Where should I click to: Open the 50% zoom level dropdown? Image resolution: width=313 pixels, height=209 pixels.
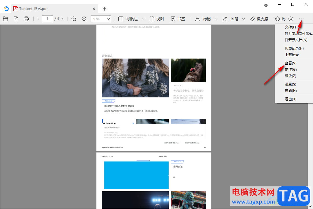[101, 19]
